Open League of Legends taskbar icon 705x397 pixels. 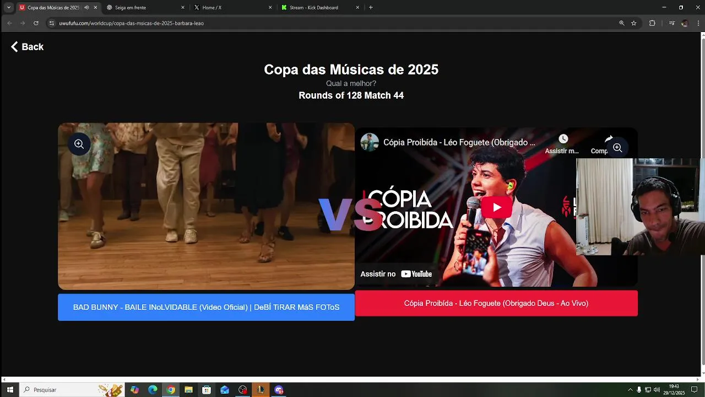[261, 390]
